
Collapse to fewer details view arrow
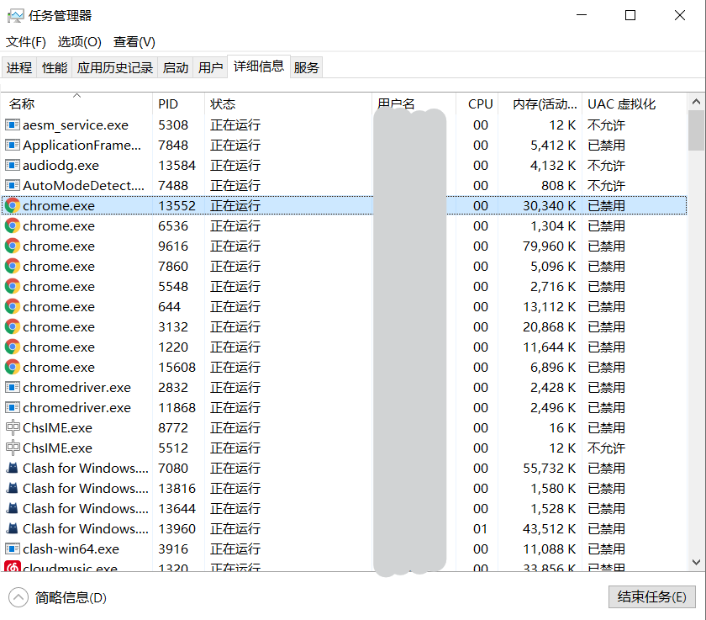pyautogui.click(x=18, y=597)
